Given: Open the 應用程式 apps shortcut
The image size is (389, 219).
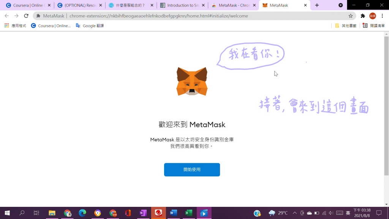Looking at the screenshot, I should [x=15, y=25].
